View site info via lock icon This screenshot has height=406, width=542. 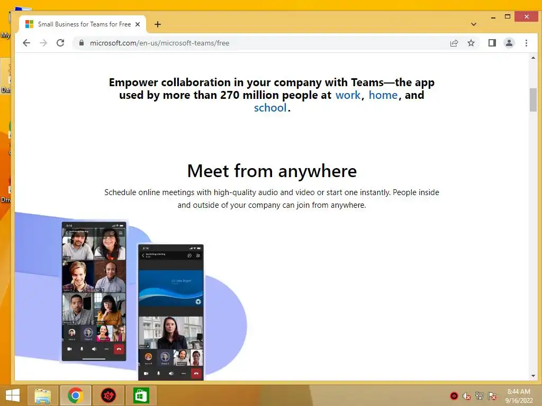click(x=81, y=43)
